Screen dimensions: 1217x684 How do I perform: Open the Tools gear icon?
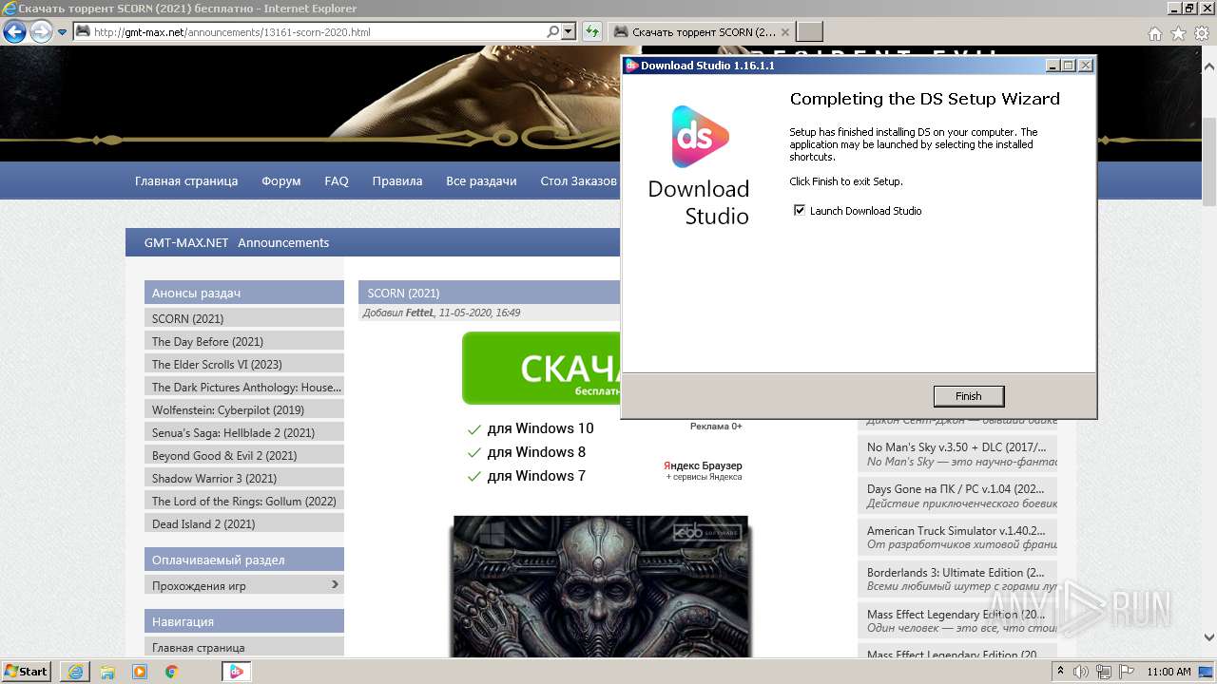click(x=1201, y=33)
